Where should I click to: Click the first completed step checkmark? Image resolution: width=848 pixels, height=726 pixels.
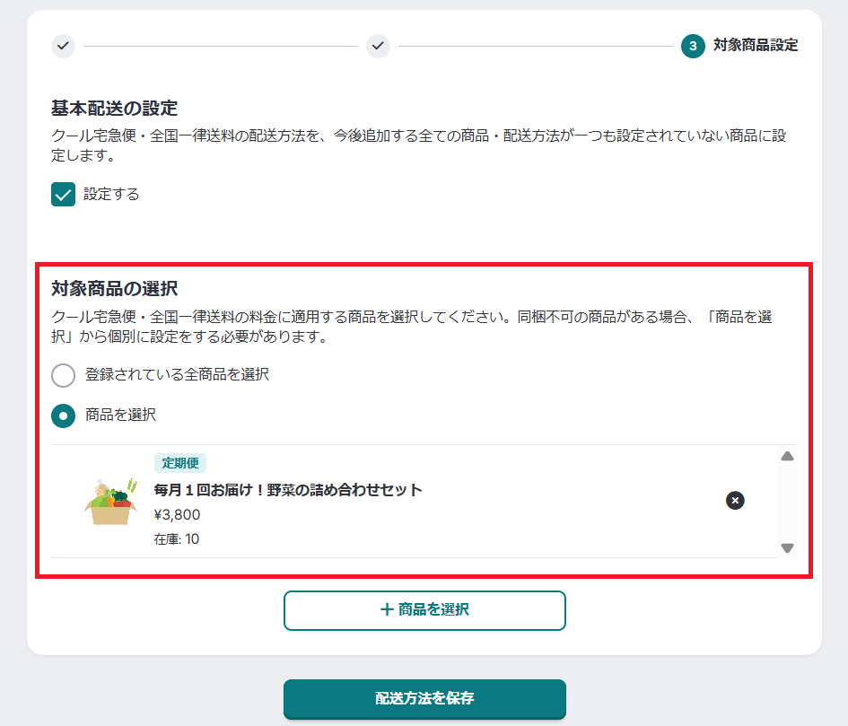coord(63,46)
